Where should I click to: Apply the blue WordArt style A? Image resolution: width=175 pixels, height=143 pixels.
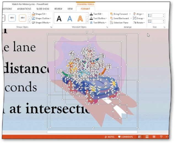(70, 18)
